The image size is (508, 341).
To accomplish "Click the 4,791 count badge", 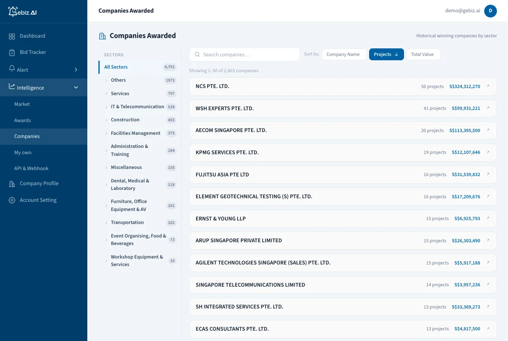I will click(x=169, y=67).
